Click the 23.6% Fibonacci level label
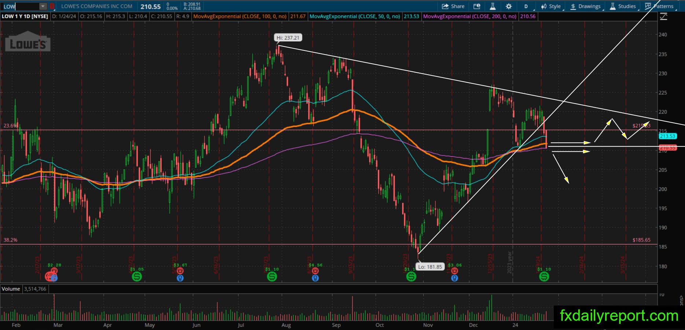Viewport: 685px width, 330px height. 10,126
